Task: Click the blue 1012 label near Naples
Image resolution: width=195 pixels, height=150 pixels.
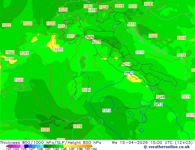Action: [129, 73]
